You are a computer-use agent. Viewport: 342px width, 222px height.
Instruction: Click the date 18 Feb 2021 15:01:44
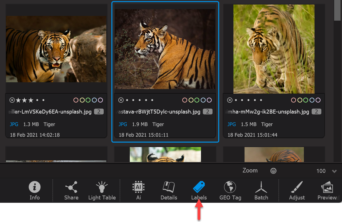coord(252,135)
